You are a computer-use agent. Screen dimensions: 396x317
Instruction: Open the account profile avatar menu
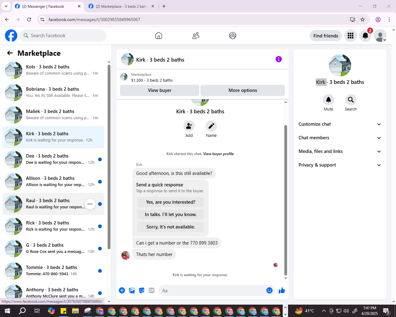(x=380, y=36)
